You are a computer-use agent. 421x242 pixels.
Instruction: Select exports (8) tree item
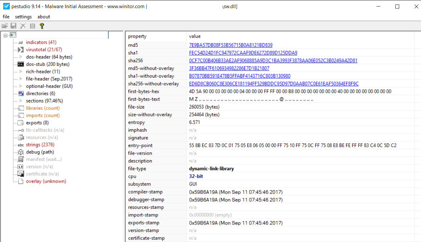pos(37,123)
